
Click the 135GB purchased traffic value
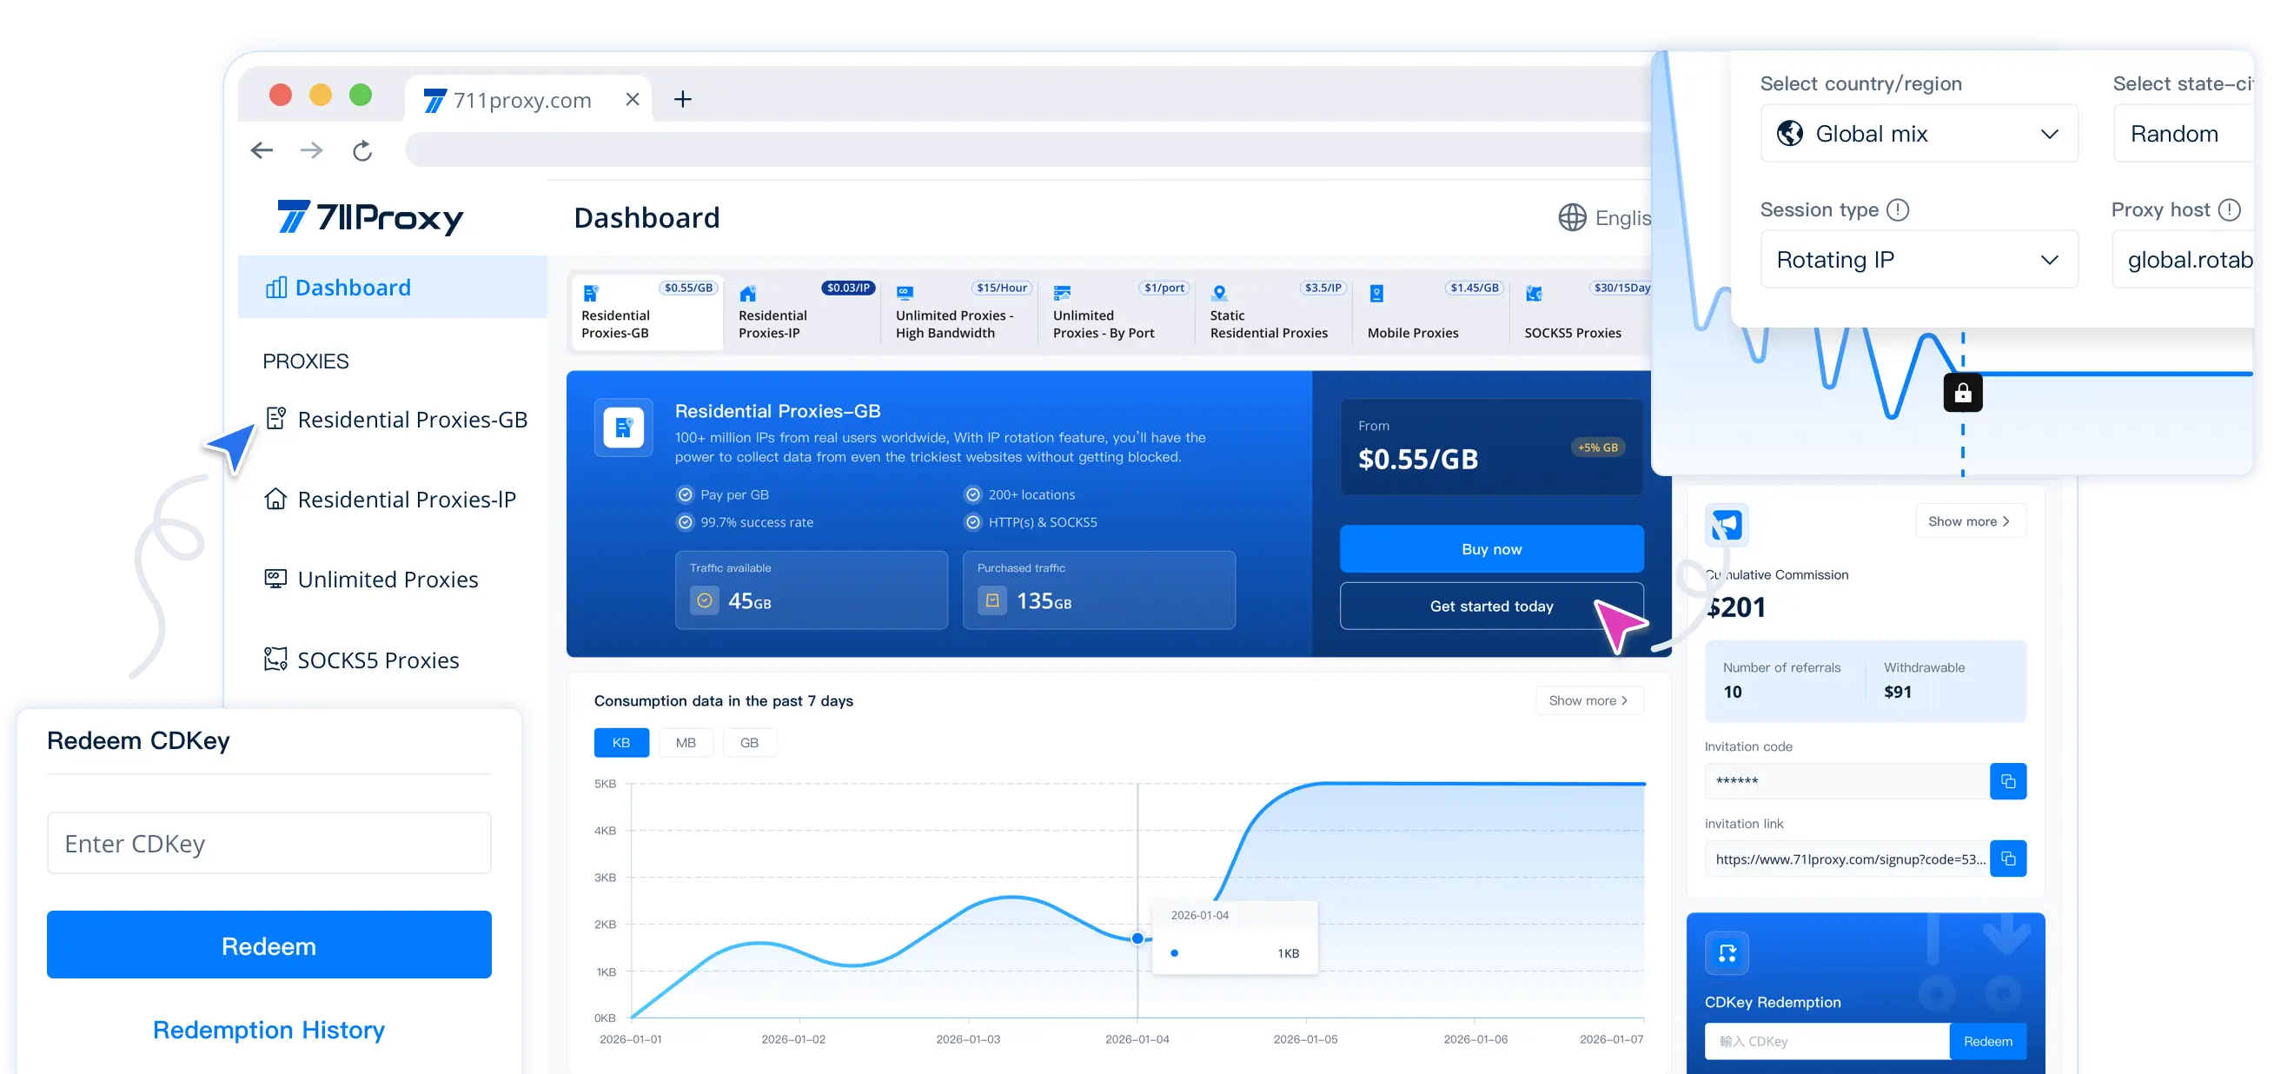(x=1044, y=602)
